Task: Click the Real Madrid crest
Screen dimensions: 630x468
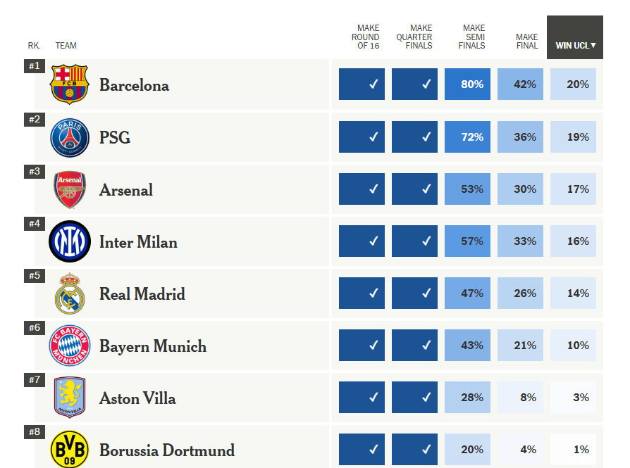Action: coord(70,293)
